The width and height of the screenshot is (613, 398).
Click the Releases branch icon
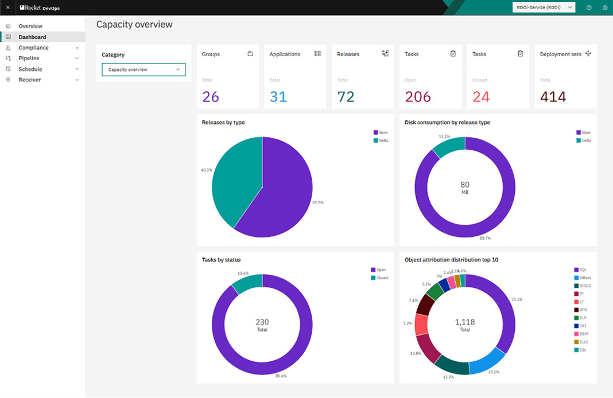pyautogui.click(x=385, y=52)
